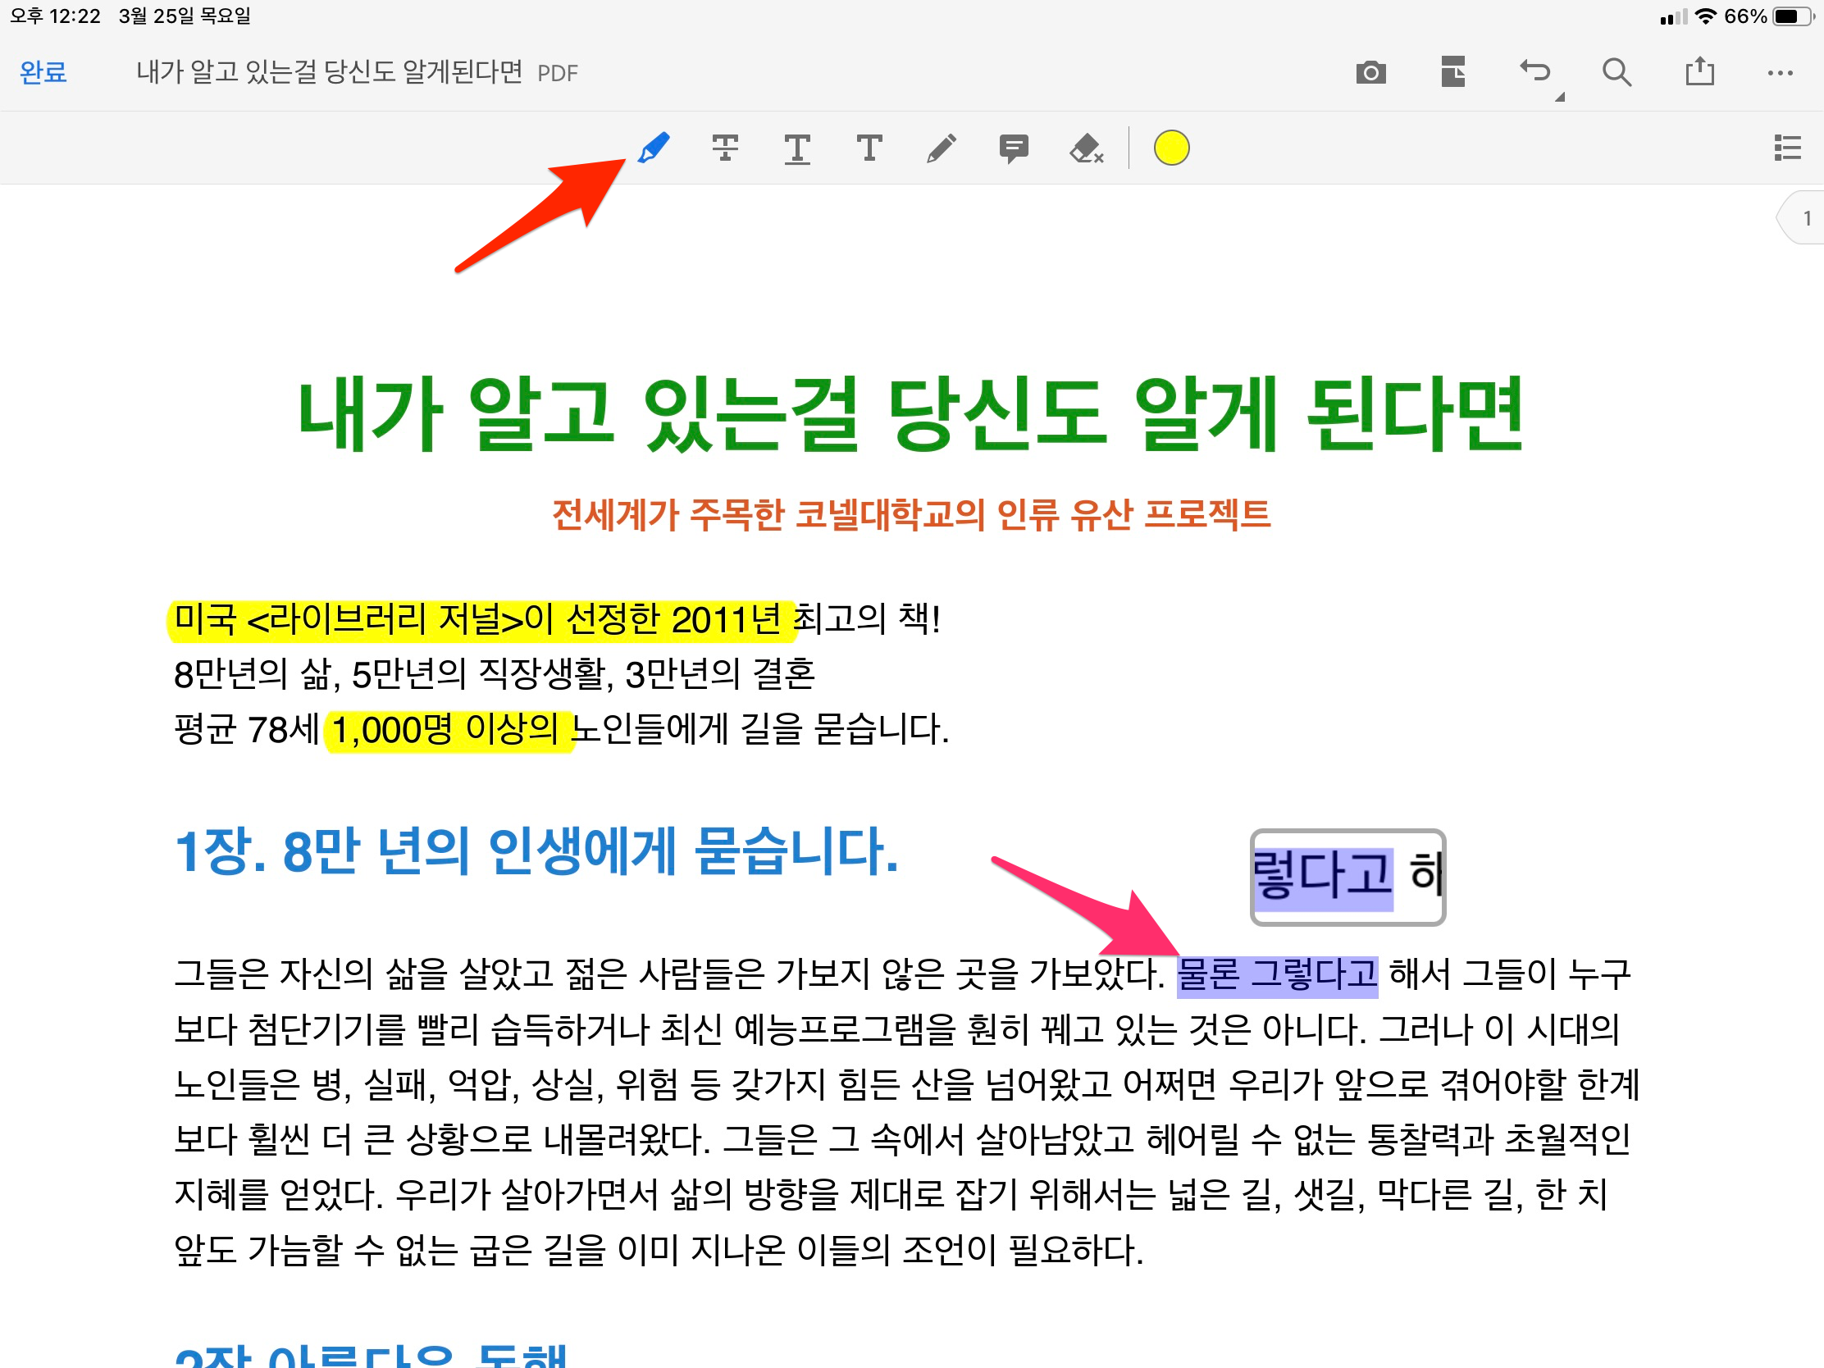Open the share sheet icon
Screen dimensions: 1824x1368
point(1699,72)
